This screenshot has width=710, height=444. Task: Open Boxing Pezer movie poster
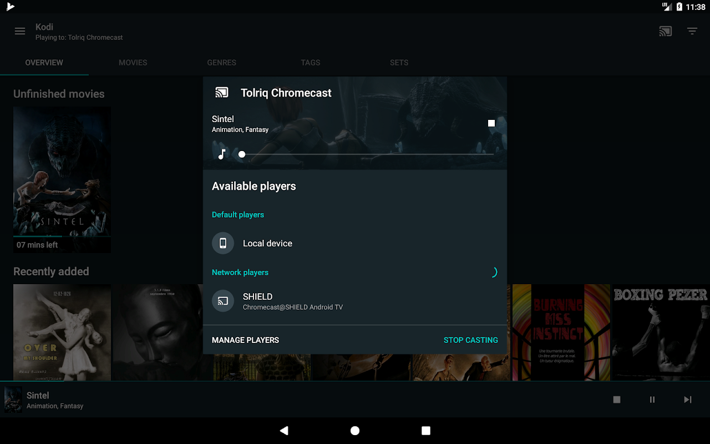(x=661, y=332)
